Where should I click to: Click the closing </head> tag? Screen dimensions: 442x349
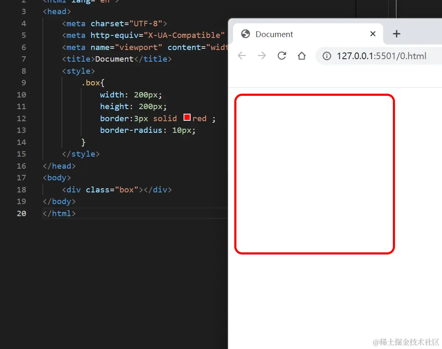tap(59, 166)
